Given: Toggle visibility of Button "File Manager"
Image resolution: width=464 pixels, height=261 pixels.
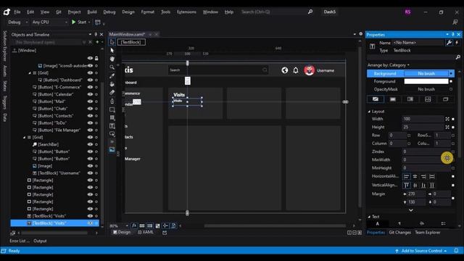Looking at the screenshot, I should pos(90,130).
